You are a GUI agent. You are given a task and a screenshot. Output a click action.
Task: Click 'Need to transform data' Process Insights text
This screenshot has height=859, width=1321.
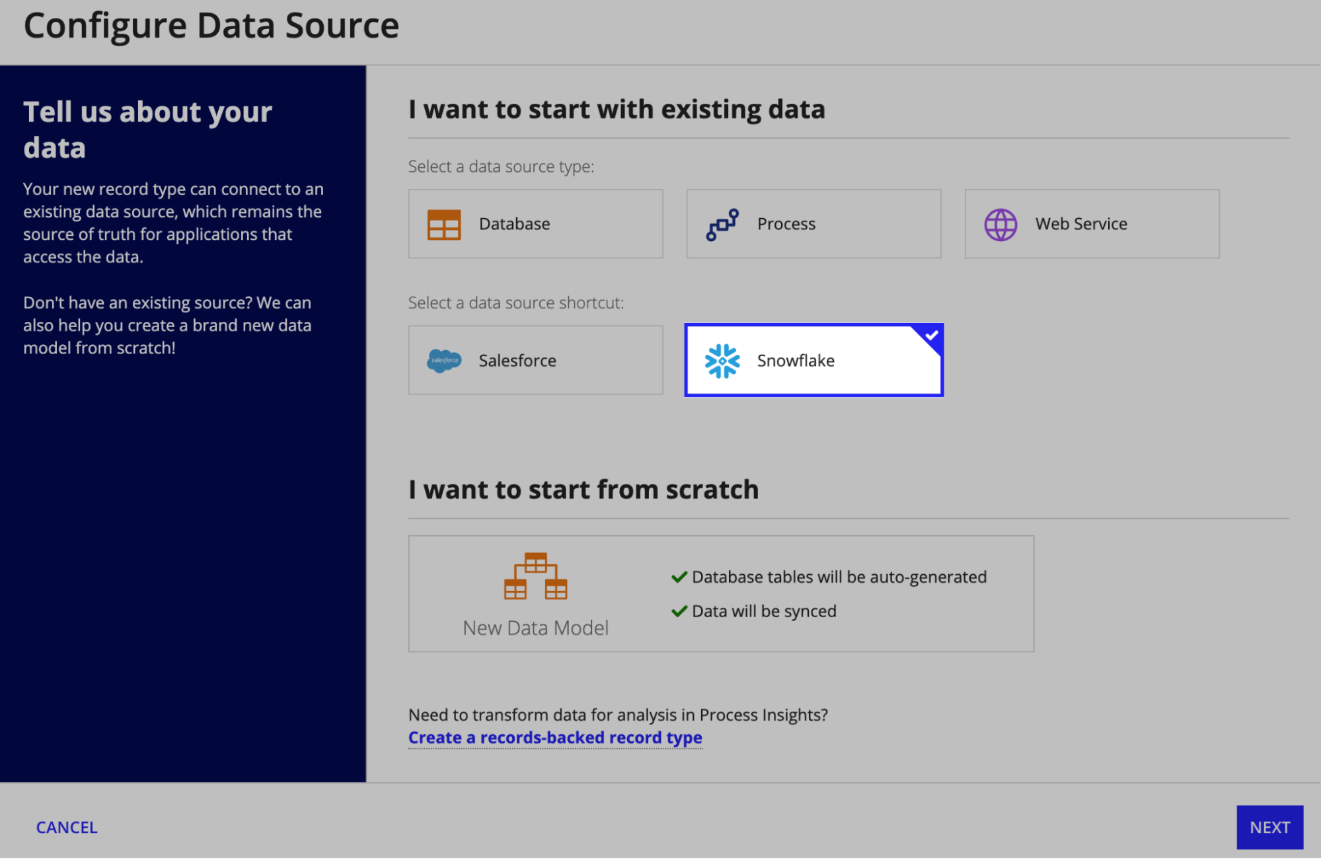pyautogui.click(x=618, y=715)
